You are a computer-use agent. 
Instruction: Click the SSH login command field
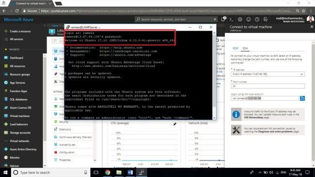(x=265, y=98)
